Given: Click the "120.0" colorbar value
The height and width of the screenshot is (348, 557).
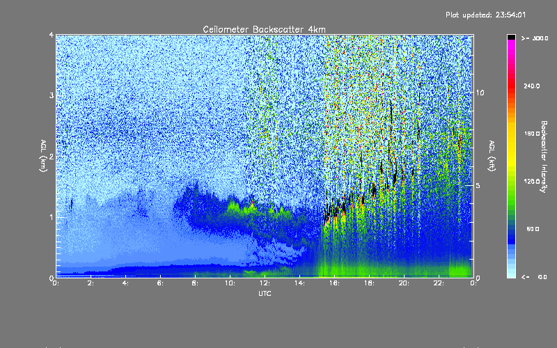Looking at the screenshot, I should (x=532, y=182).
